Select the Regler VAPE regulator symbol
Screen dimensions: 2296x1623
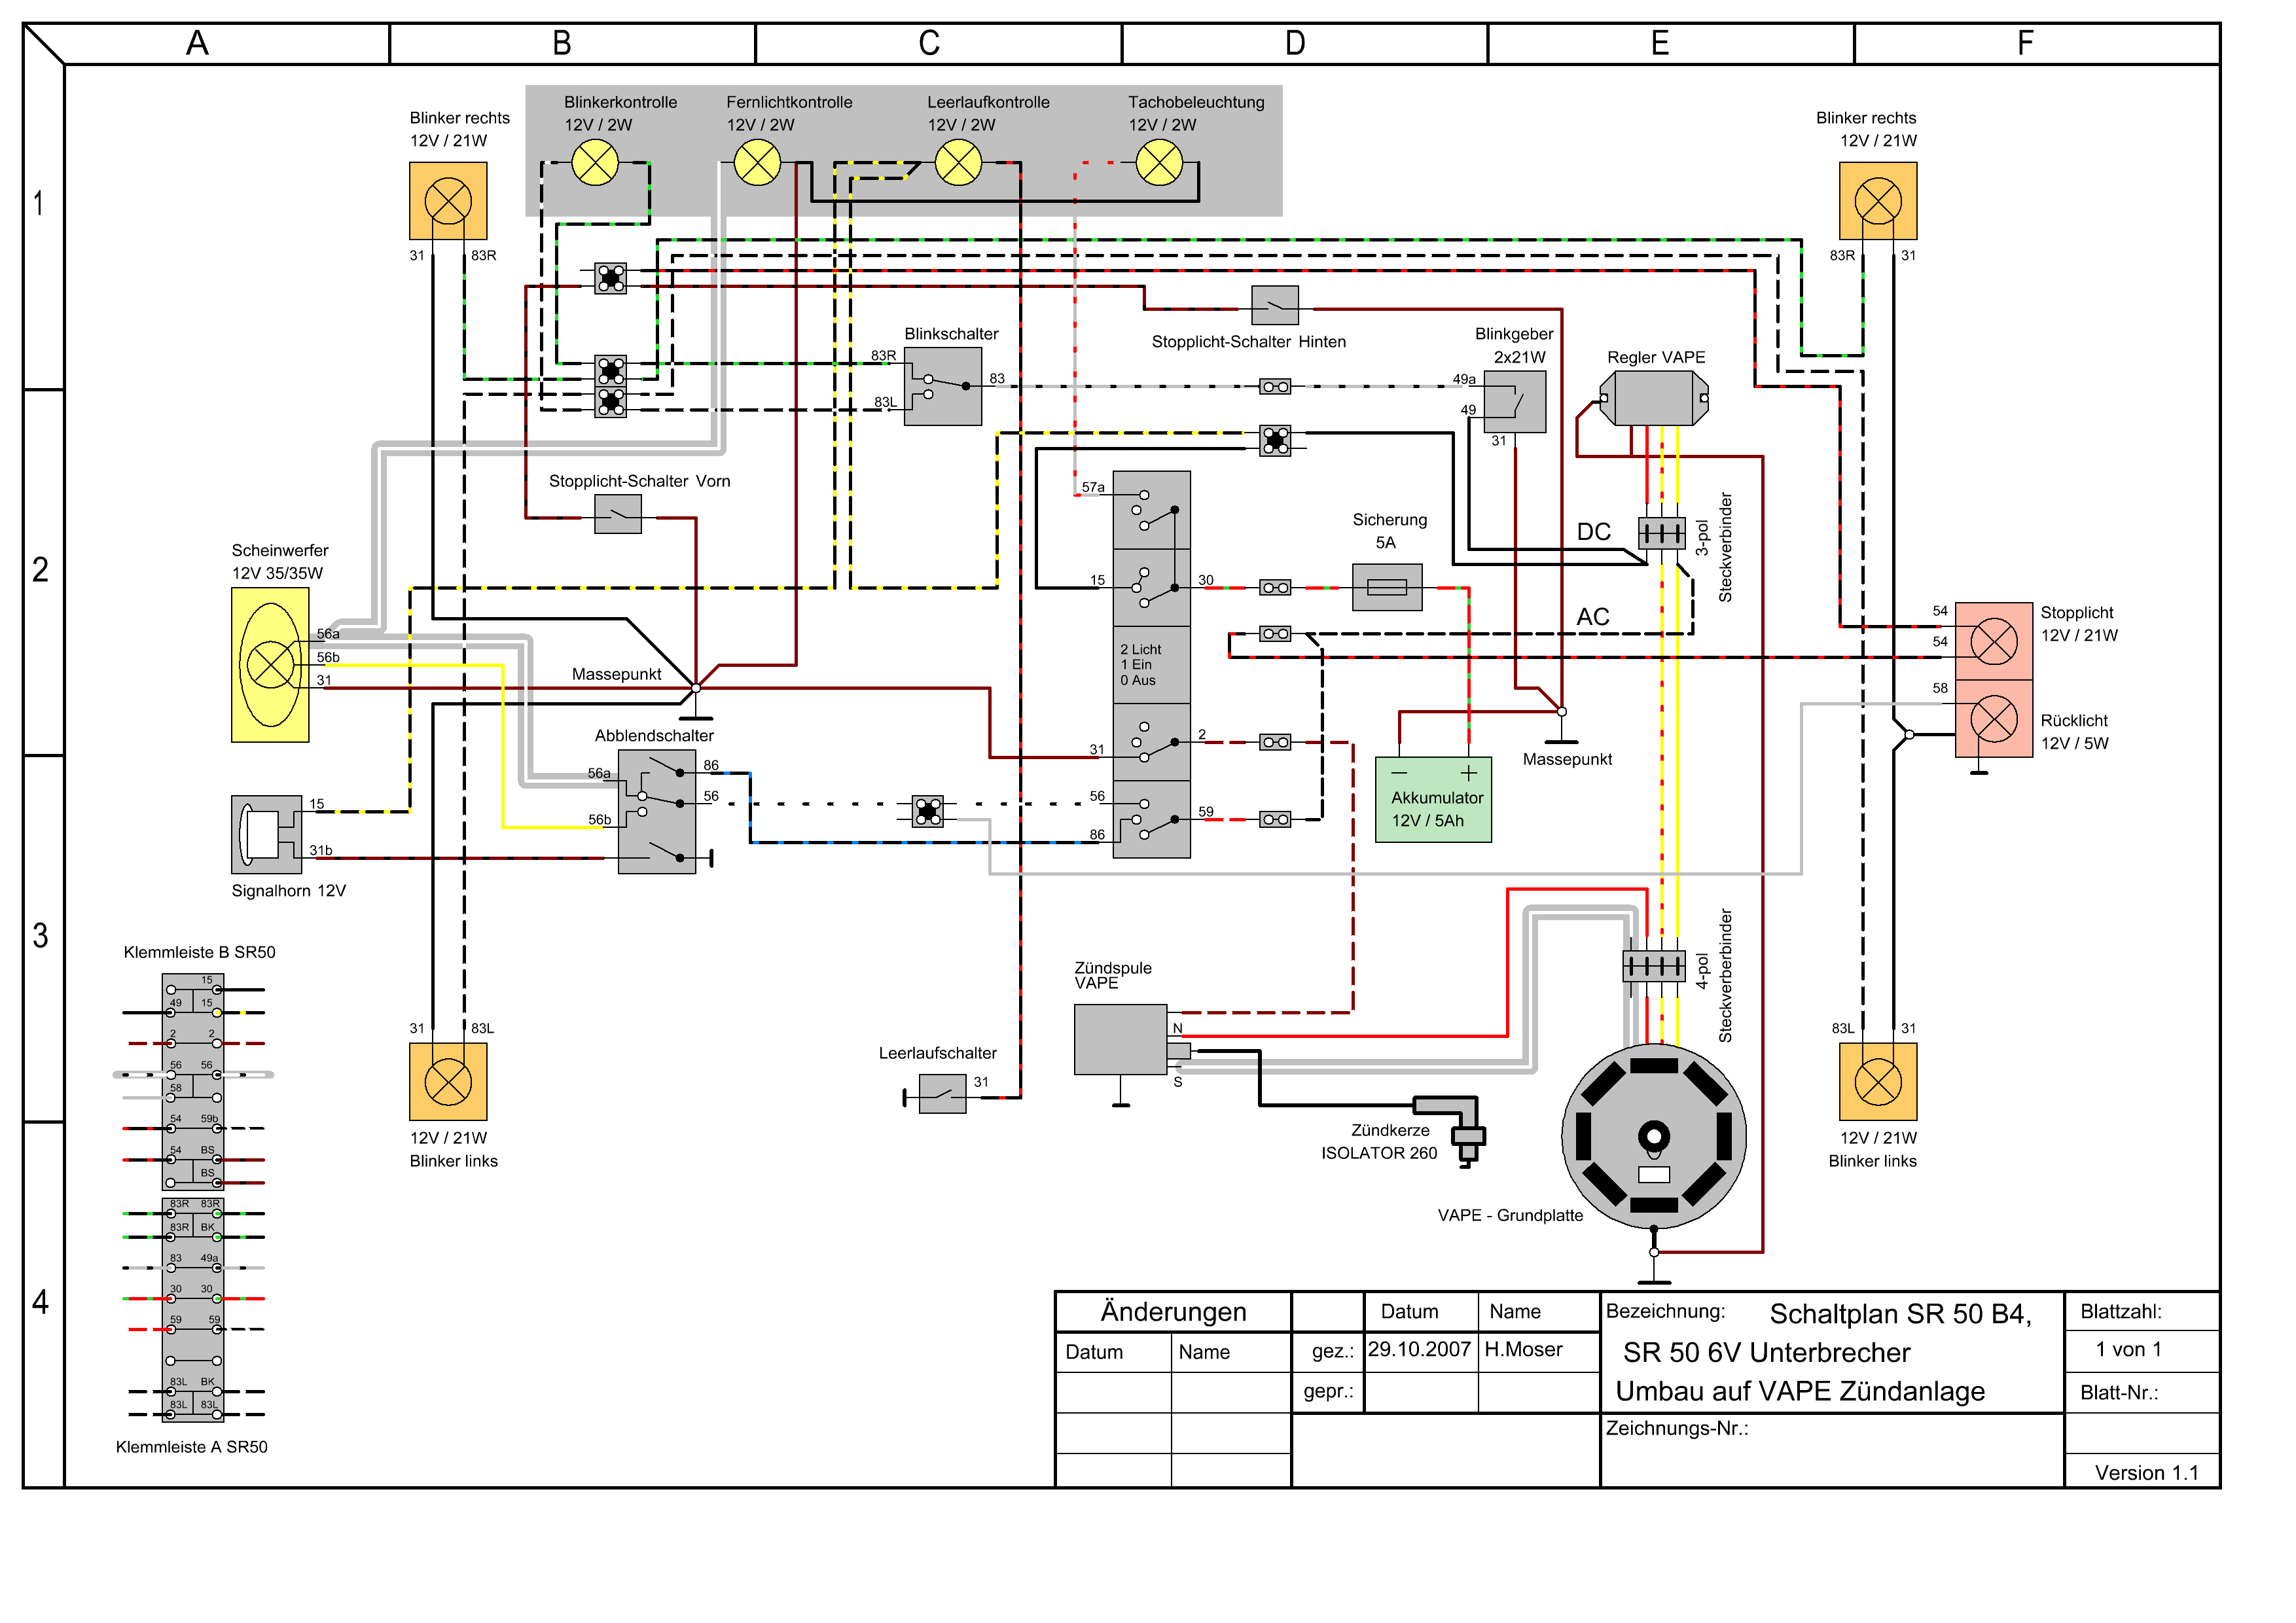[1654, 398]
